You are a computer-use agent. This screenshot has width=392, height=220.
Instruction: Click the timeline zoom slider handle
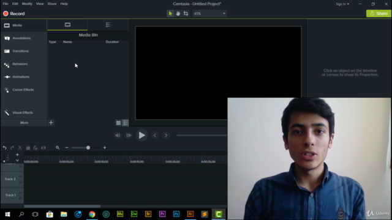pos(88,148)
